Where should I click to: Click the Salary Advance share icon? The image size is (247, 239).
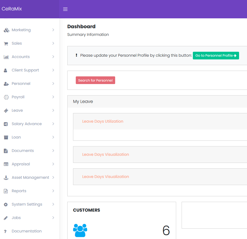click(6, 124)
